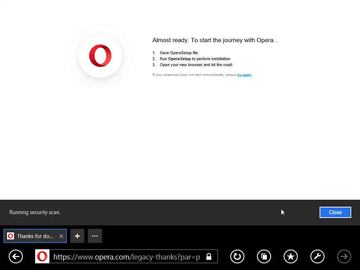
Task: Click 'Open your new browser and hit the road!'
Action: [196, 65]
